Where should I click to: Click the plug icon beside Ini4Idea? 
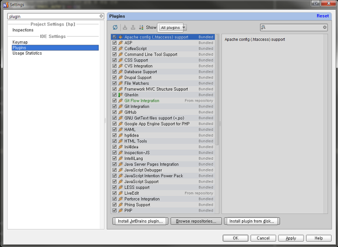tap(121, 147)
